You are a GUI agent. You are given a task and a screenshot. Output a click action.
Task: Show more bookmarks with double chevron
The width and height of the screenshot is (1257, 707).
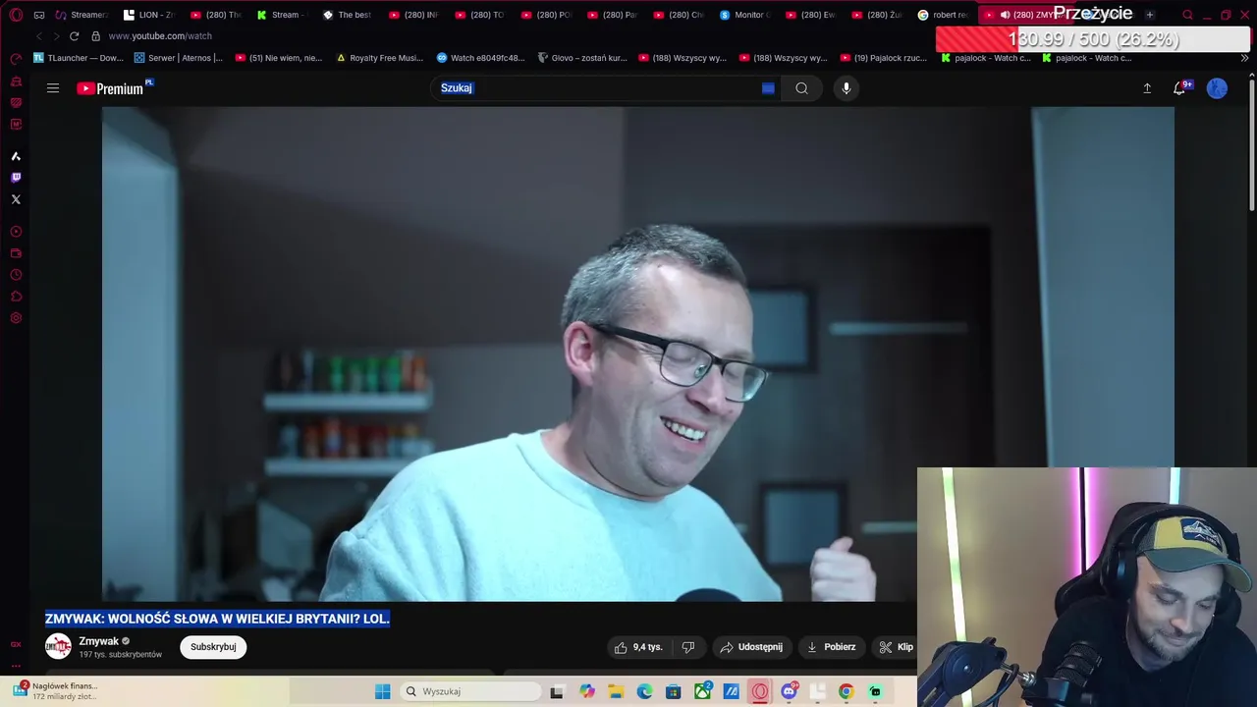point(1244,58)
